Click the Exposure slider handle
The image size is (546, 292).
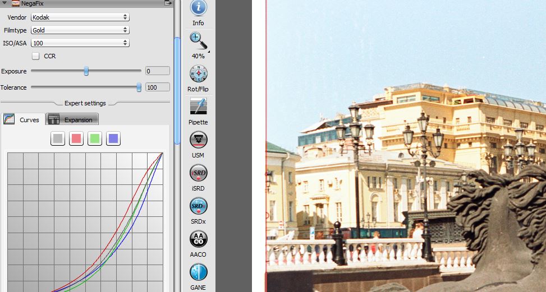coord(86,71)
